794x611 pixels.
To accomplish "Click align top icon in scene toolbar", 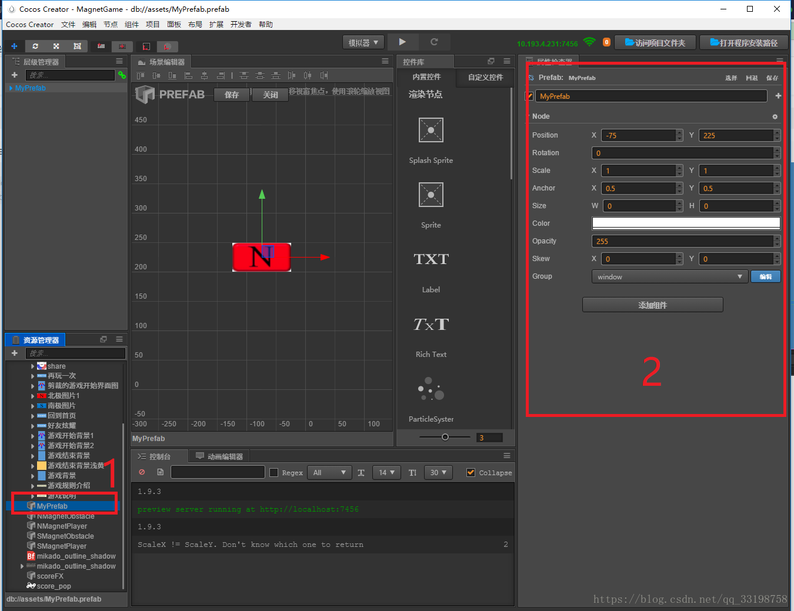I will point(141,75).
